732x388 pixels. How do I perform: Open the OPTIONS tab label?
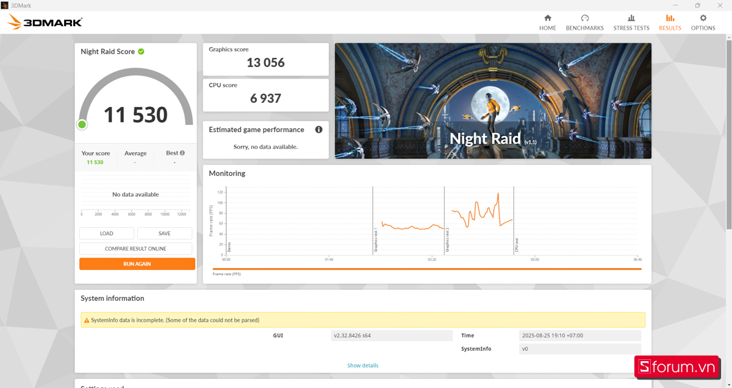click(x=703, y=28)
